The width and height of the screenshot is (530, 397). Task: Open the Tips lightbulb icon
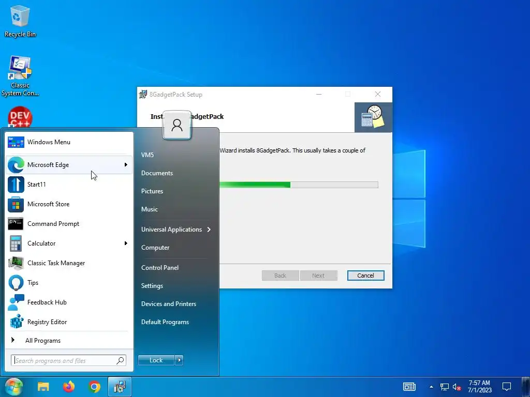click(x=16, y=283)
